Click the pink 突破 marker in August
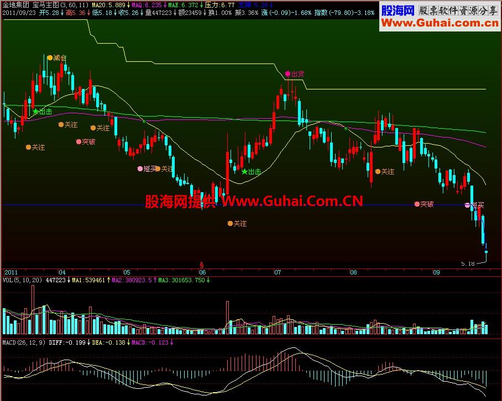 [x=424, y=204]
